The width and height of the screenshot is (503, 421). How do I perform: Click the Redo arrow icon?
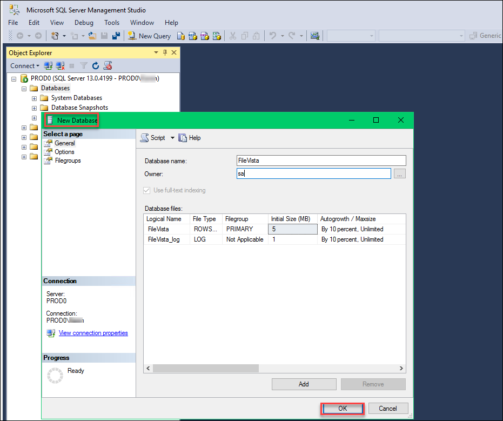click(x=292, y=36)
